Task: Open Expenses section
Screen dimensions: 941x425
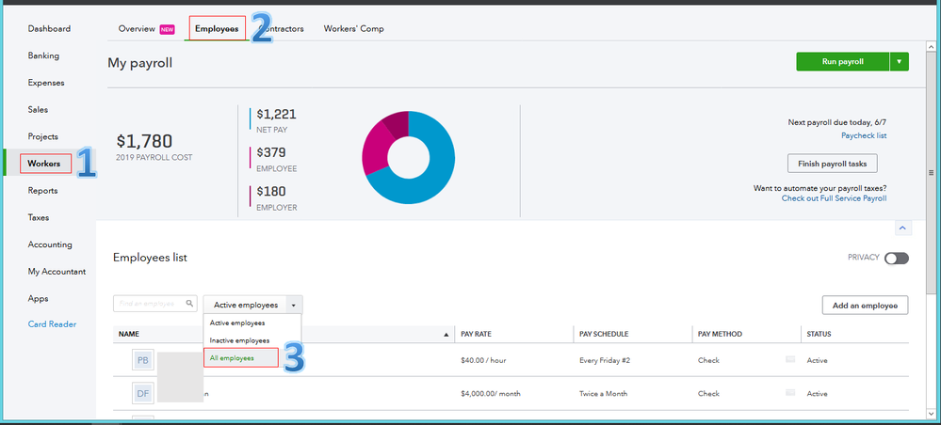Action: [45, 83]
